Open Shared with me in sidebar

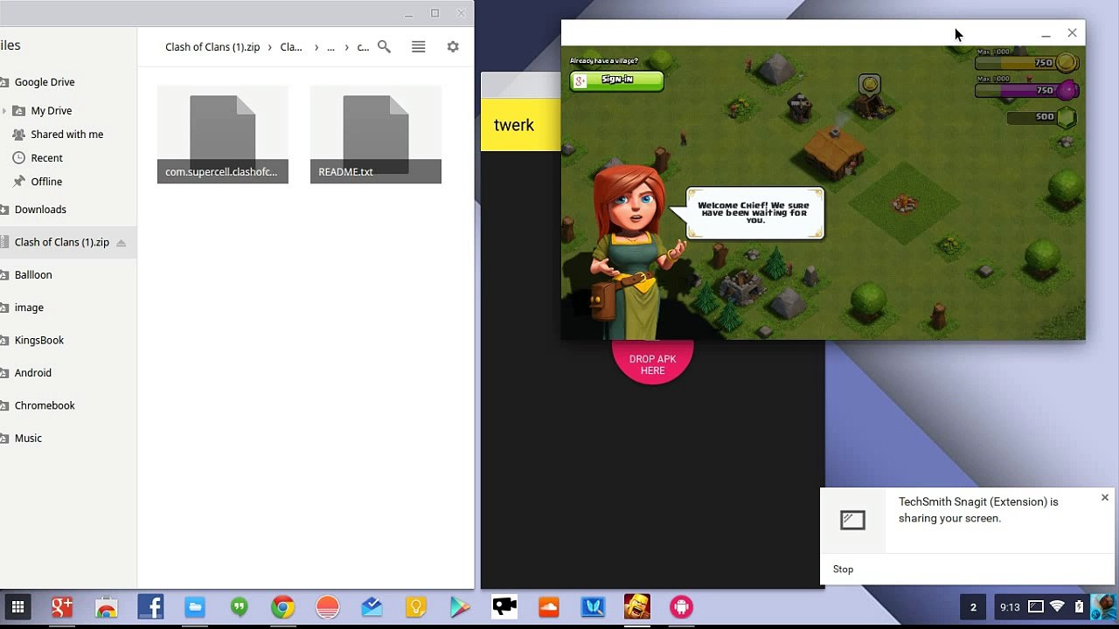pyautogui.click(x=68, y=135)
